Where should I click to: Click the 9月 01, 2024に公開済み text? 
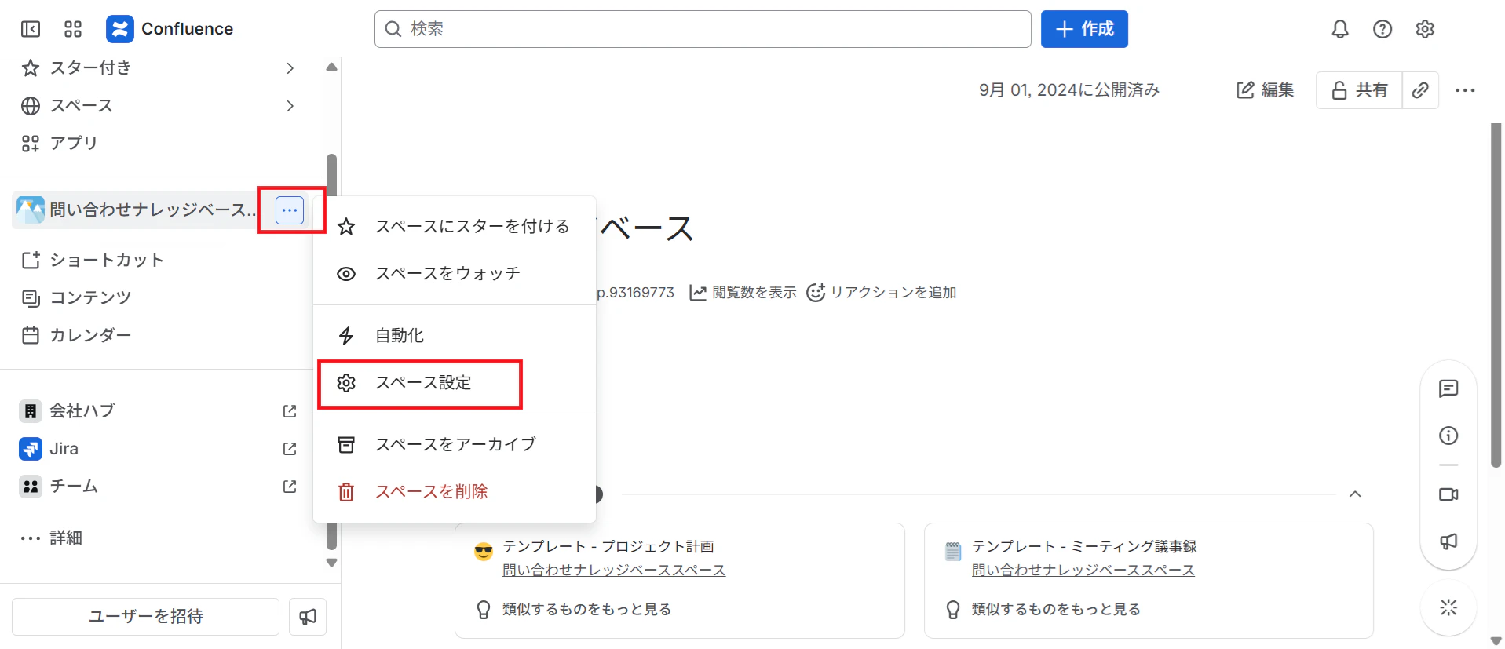1069,90
